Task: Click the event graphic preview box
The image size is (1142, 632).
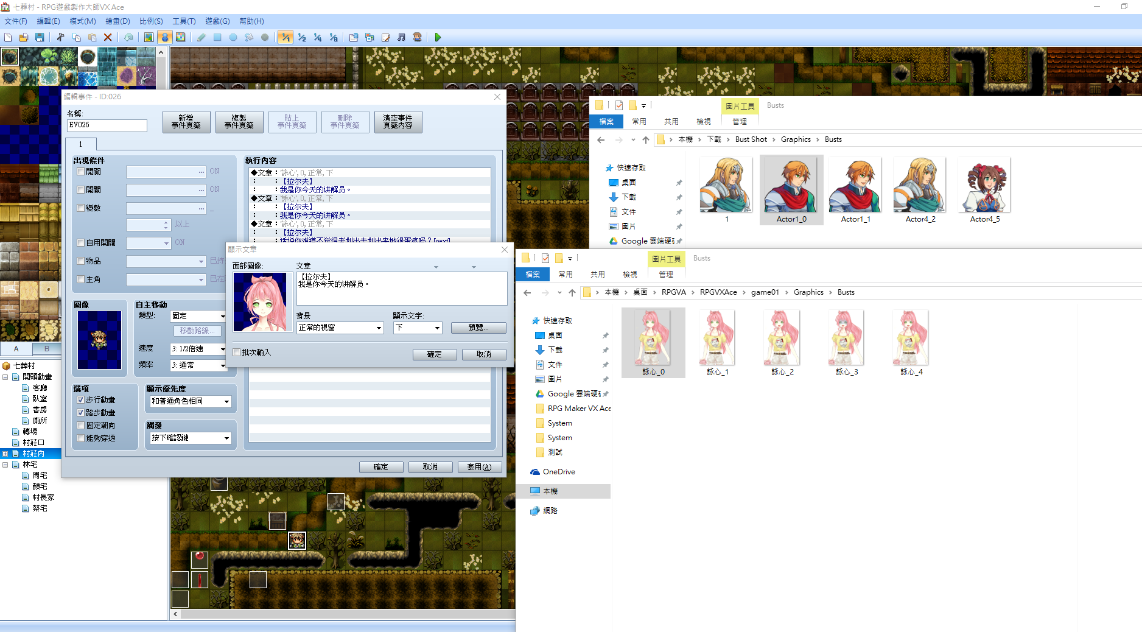Action: 99,340
